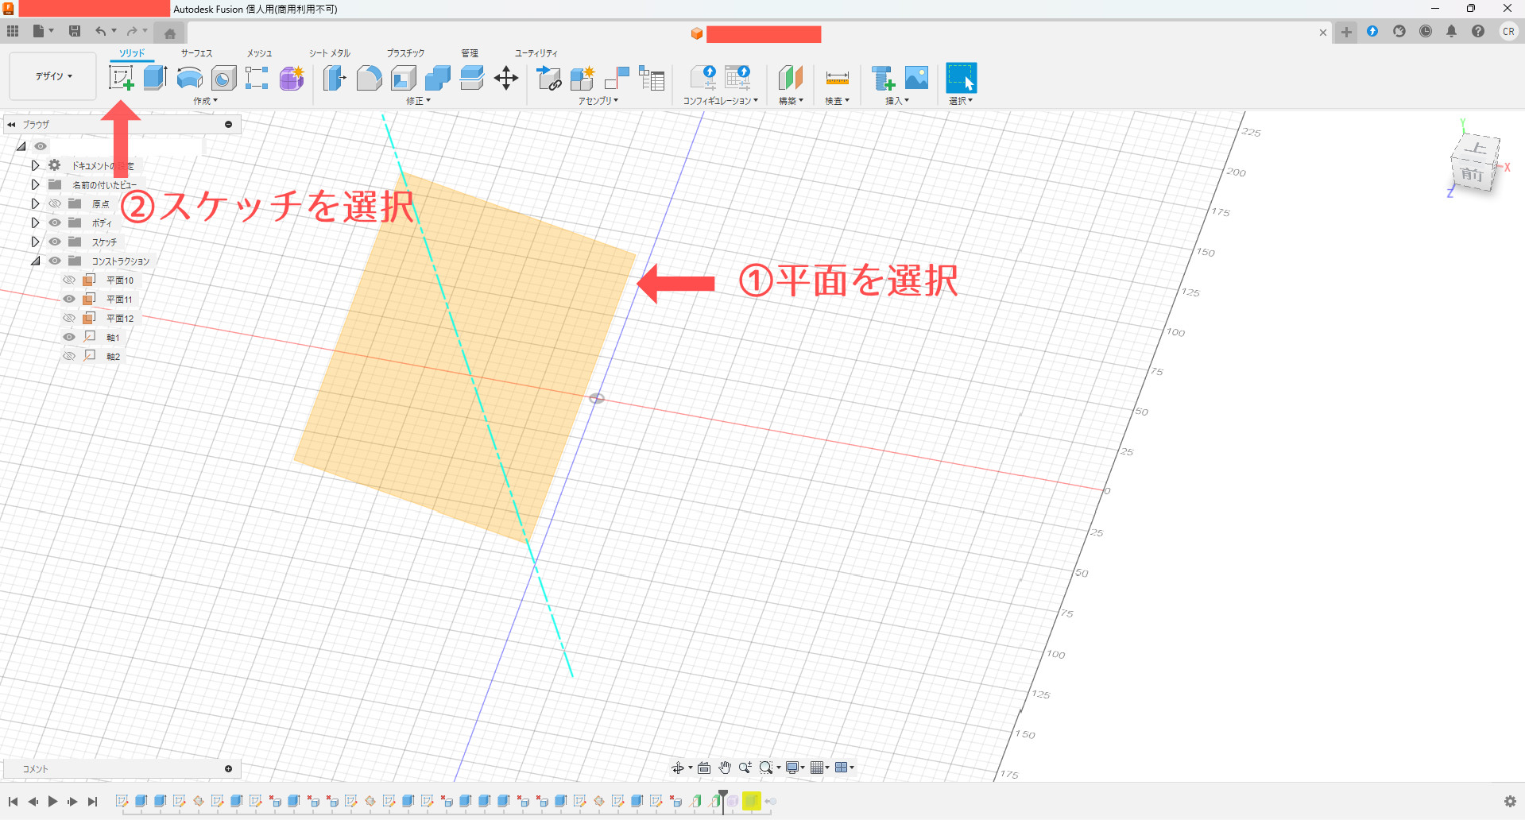The height and width of the screenshot is (820, 1525).
Task: Show the hidden 平面10 plane
Action: pyautogui.click(x=69, y=280)
